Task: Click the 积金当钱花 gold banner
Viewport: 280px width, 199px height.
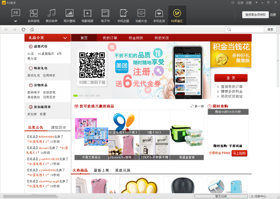Action: click(x=231, y=54)
